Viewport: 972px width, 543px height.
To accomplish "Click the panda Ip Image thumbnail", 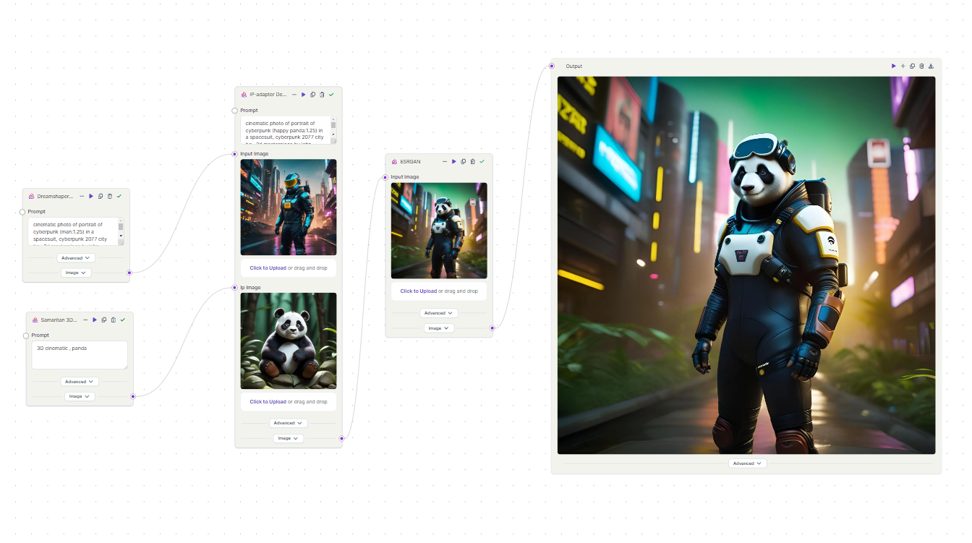I will click(x=289, y=341).
